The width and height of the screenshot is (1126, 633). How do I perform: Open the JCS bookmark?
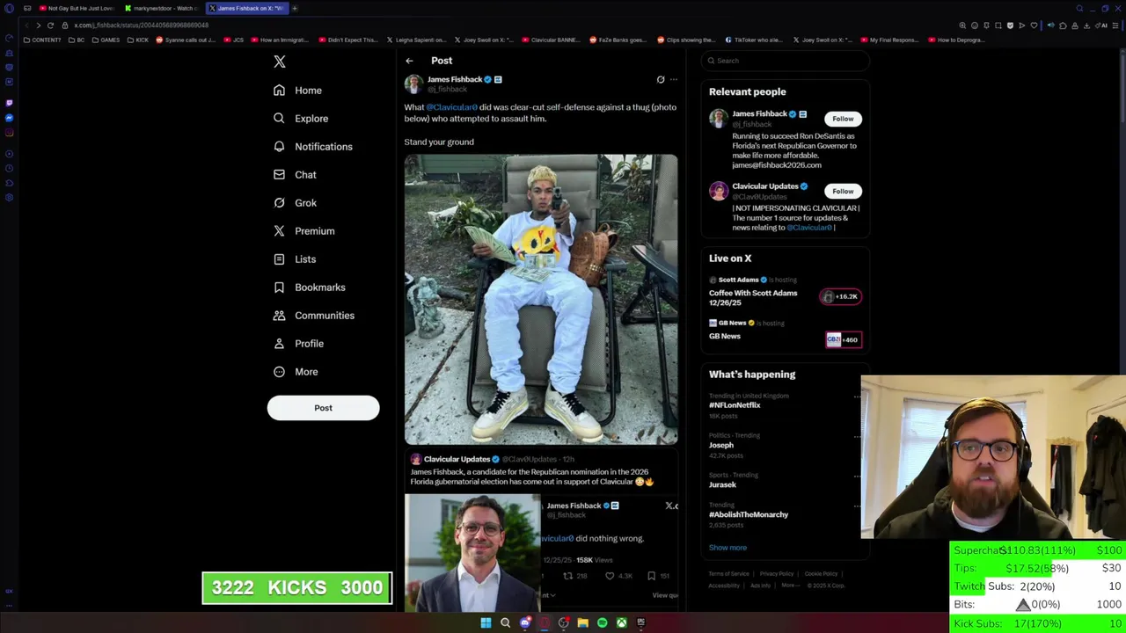233,40
